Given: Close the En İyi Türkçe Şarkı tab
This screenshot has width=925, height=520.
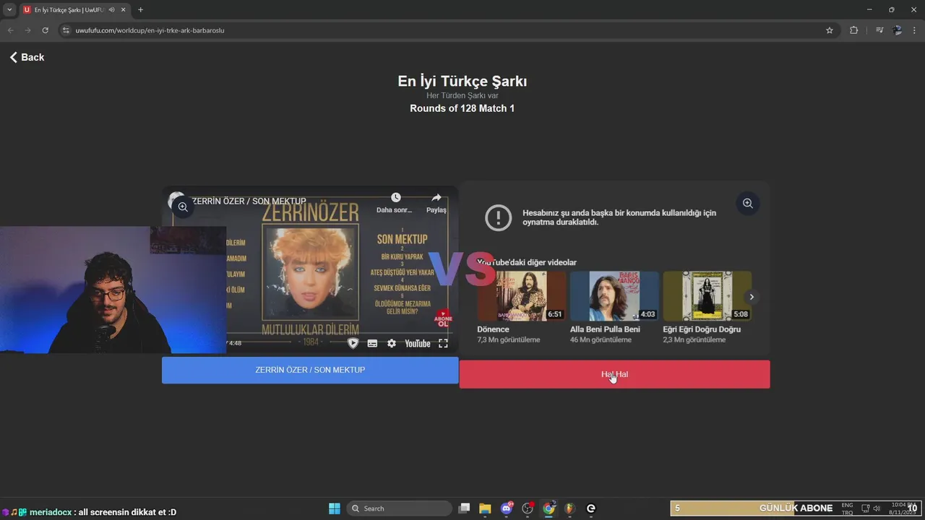Looking at the screenshot, I should (x=124, y=9).
